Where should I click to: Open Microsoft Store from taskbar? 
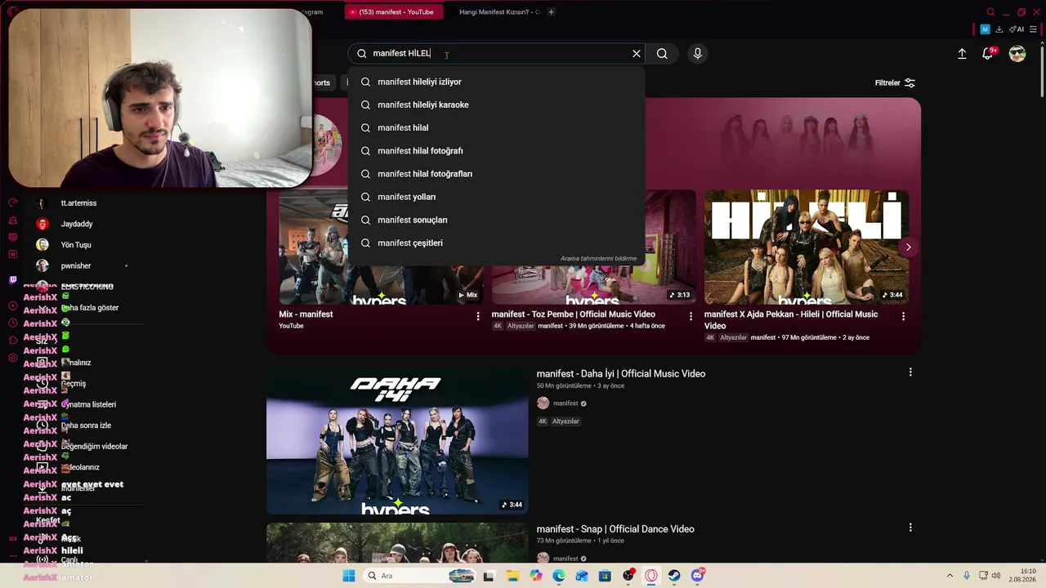[605, 576]
